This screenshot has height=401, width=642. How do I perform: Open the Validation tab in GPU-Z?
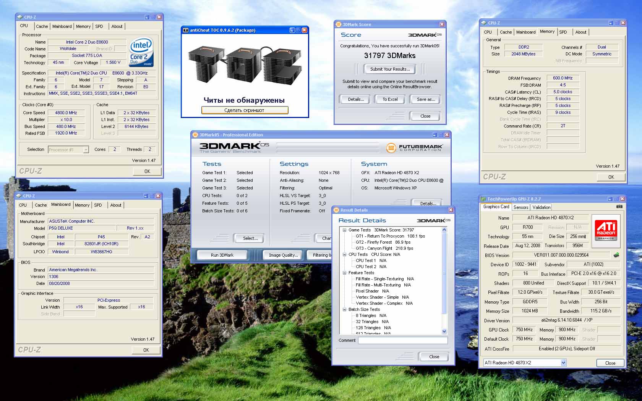pyautogui.click(x=541, y=207)
